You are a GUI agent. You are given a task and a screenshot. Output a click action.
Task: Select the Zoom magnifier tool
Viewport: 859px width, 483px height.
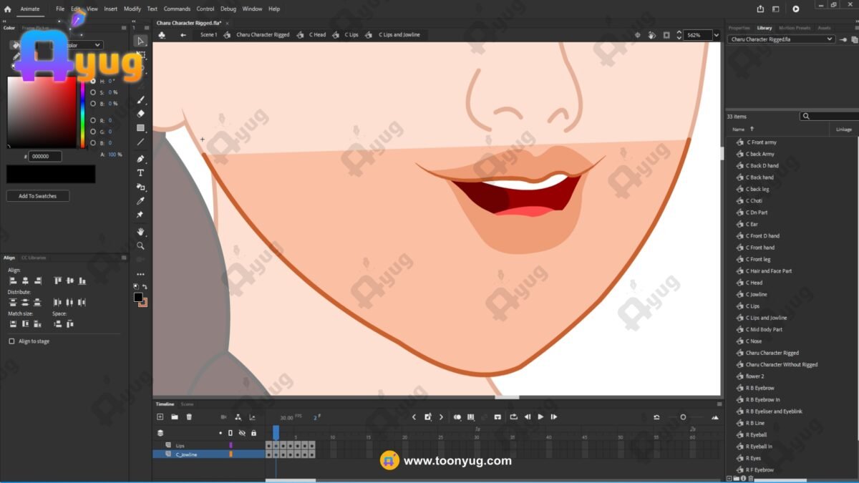click(x=140, y=245)
